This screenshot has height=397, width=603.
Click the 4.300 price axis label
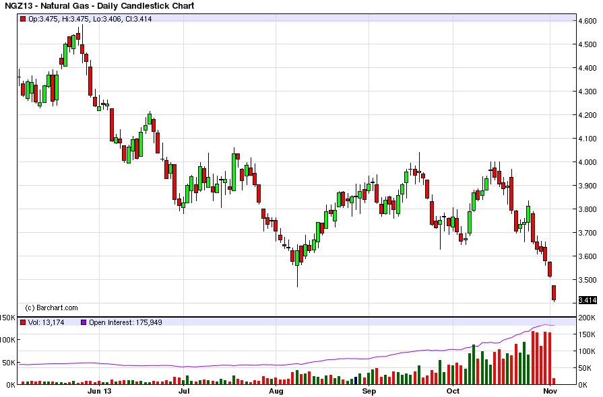[588, 92]
